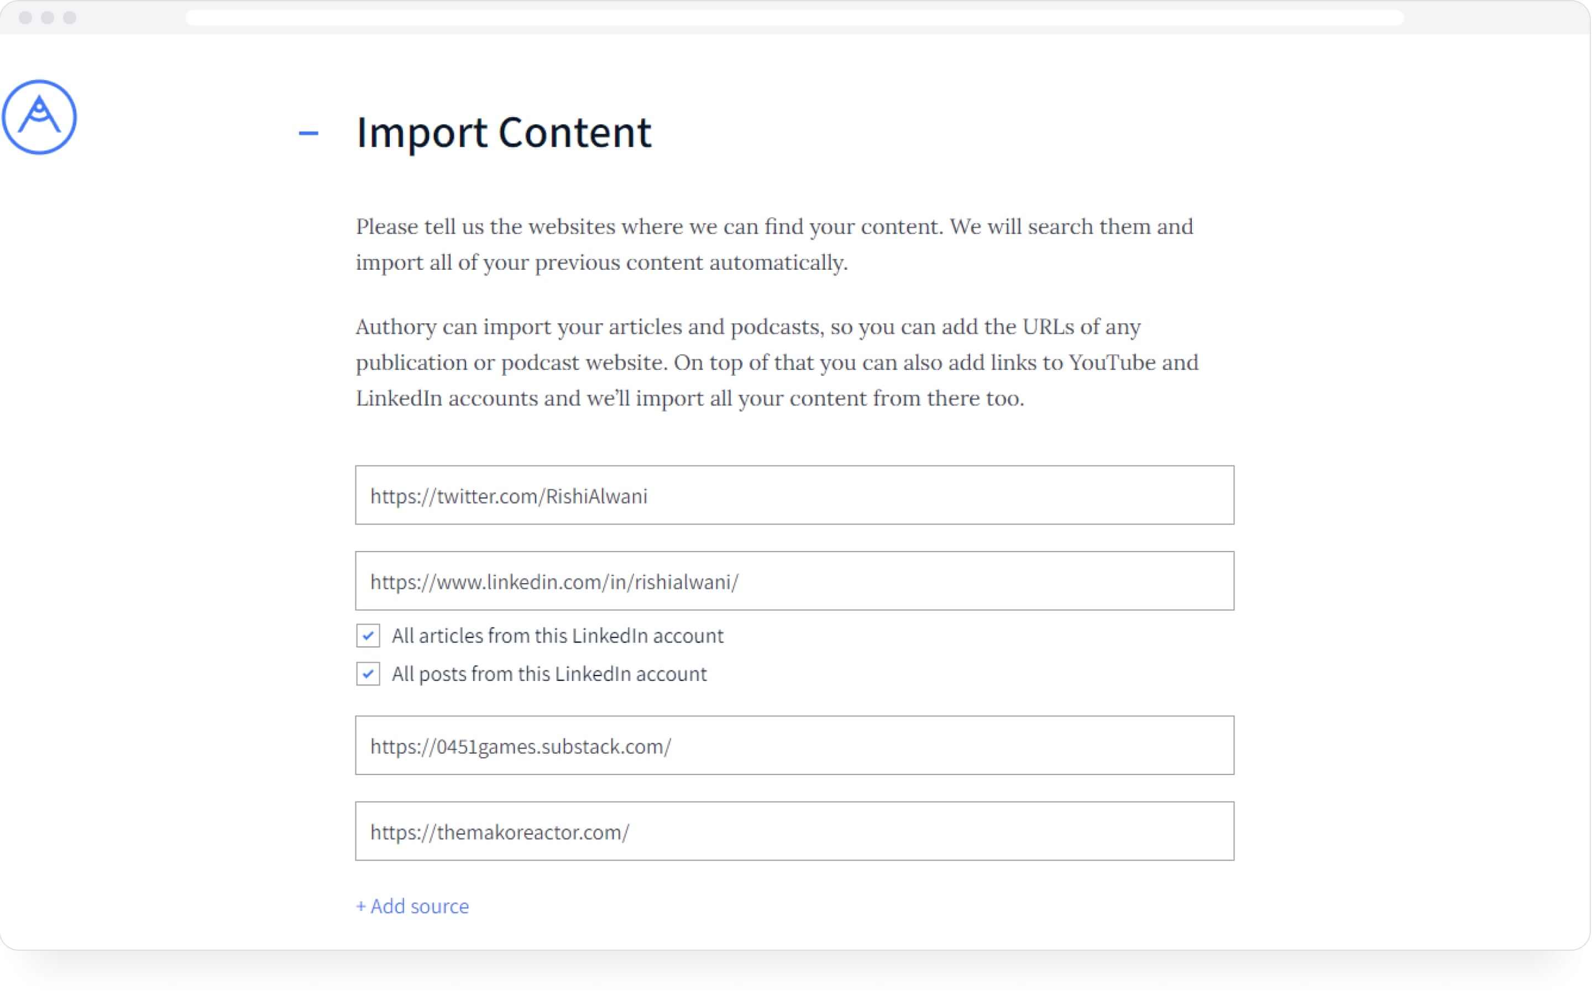1592x1006 pixels.
Task: Uncheck All posts from this LinkedIn account
Action: click(x=368, y=674)
